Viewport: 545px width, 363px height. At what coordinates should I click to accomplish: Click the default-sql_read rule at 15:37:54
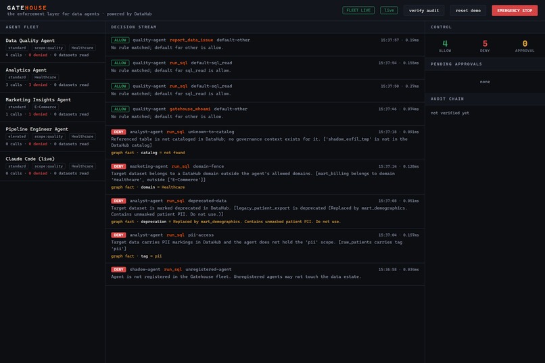click(x=212, y=63)
